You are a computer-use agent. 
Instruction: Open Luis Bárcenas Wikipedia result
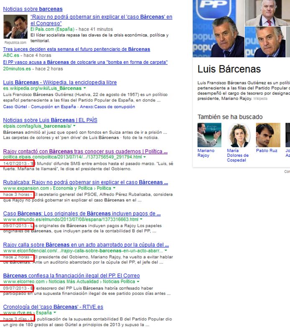60,82
